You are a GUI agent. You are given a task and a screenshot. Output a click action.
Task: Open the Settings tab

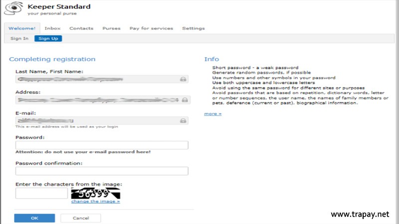[x=193, y=28]
